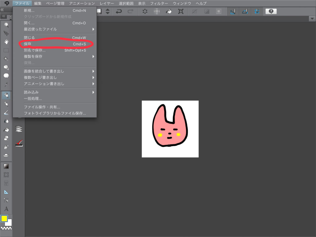
Task: Choose ファイル操作・共有... from the menu
Action: point(55,107)
